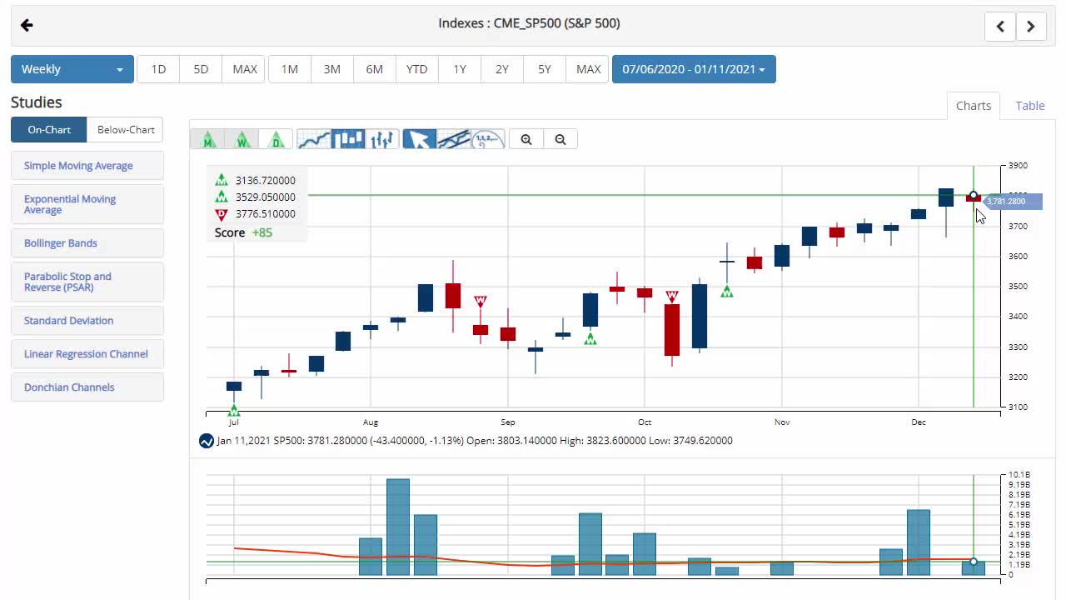Click the green triangle marker at July start
Viewport: 1066px width, 600px height.
click(x=234, y=410)
